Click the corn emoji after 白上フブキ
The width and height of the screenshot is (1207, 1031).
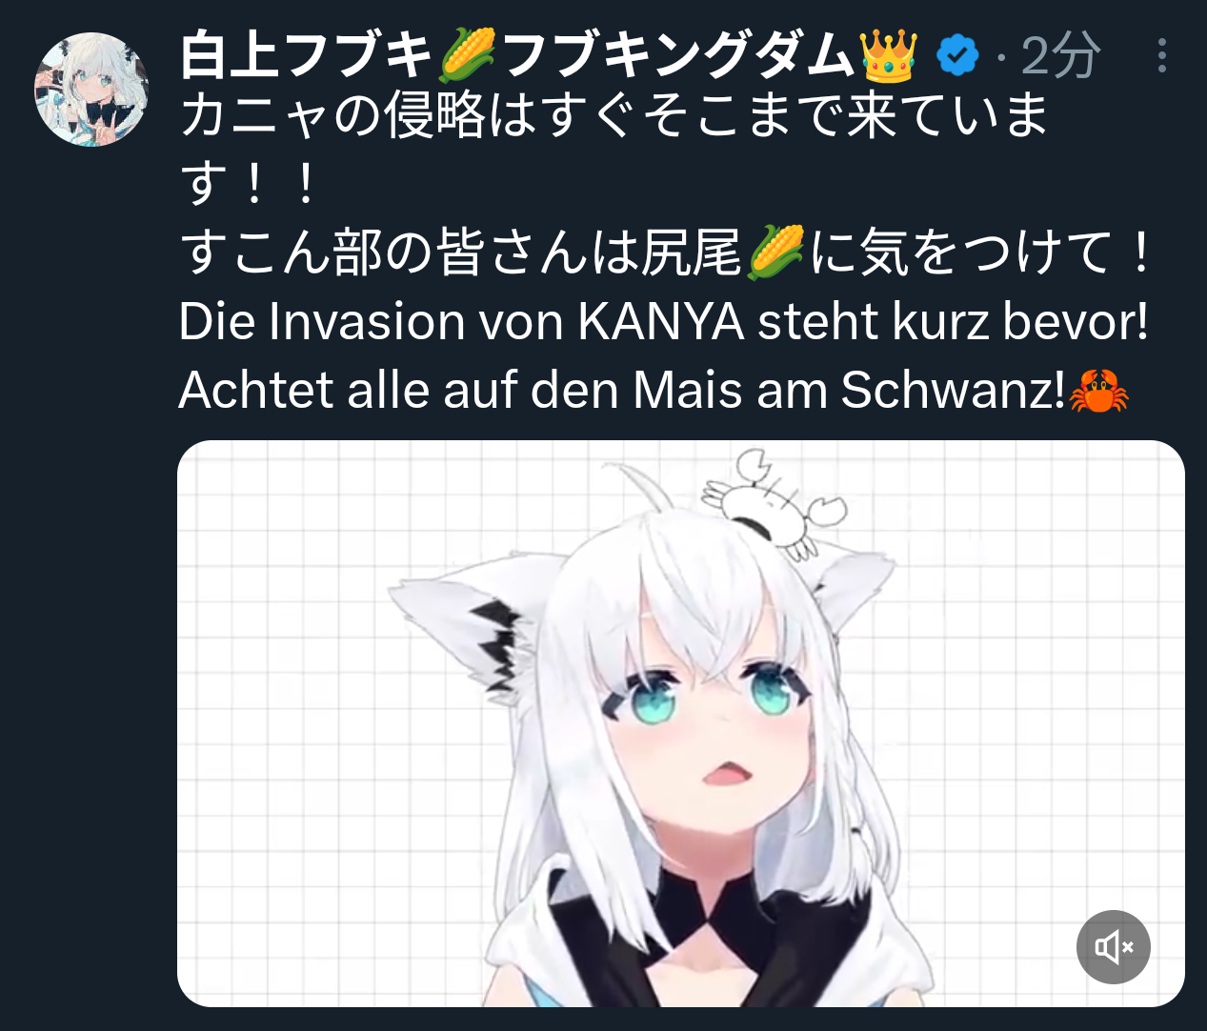[467, 55]
